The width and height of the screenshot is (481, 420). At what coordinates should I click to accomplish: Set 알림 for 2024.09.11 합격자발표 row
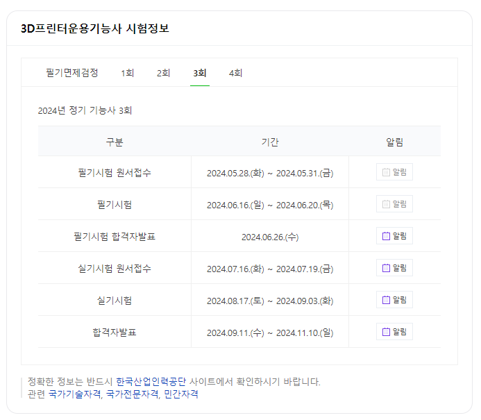point(394,332)
